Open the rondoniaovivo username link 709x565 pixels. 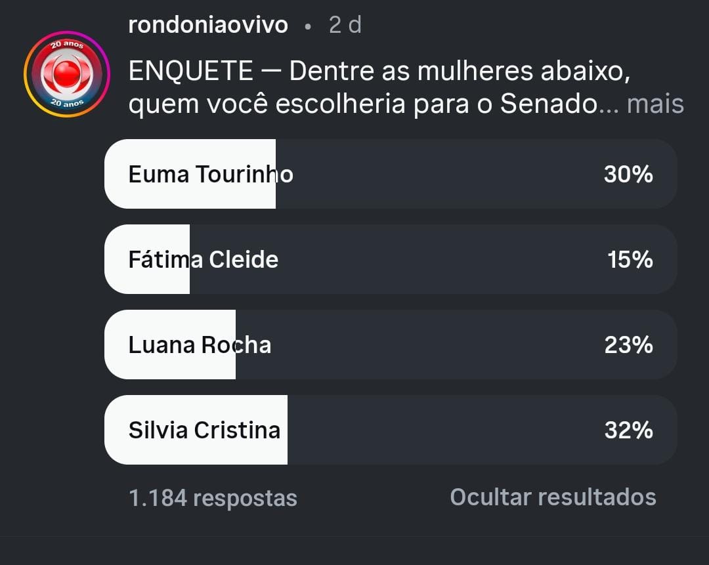click(x=208, y=25)
